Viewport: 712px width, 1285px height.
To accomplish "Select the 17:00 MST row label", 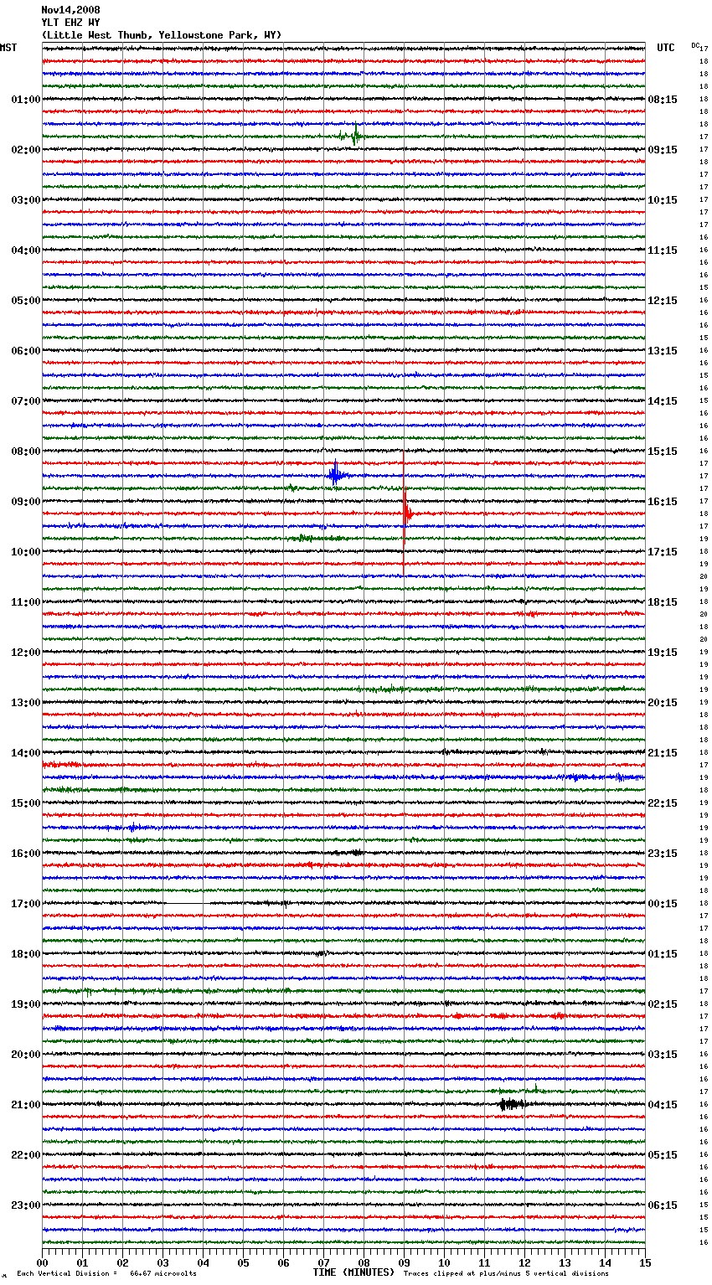I will click(26, 904).
